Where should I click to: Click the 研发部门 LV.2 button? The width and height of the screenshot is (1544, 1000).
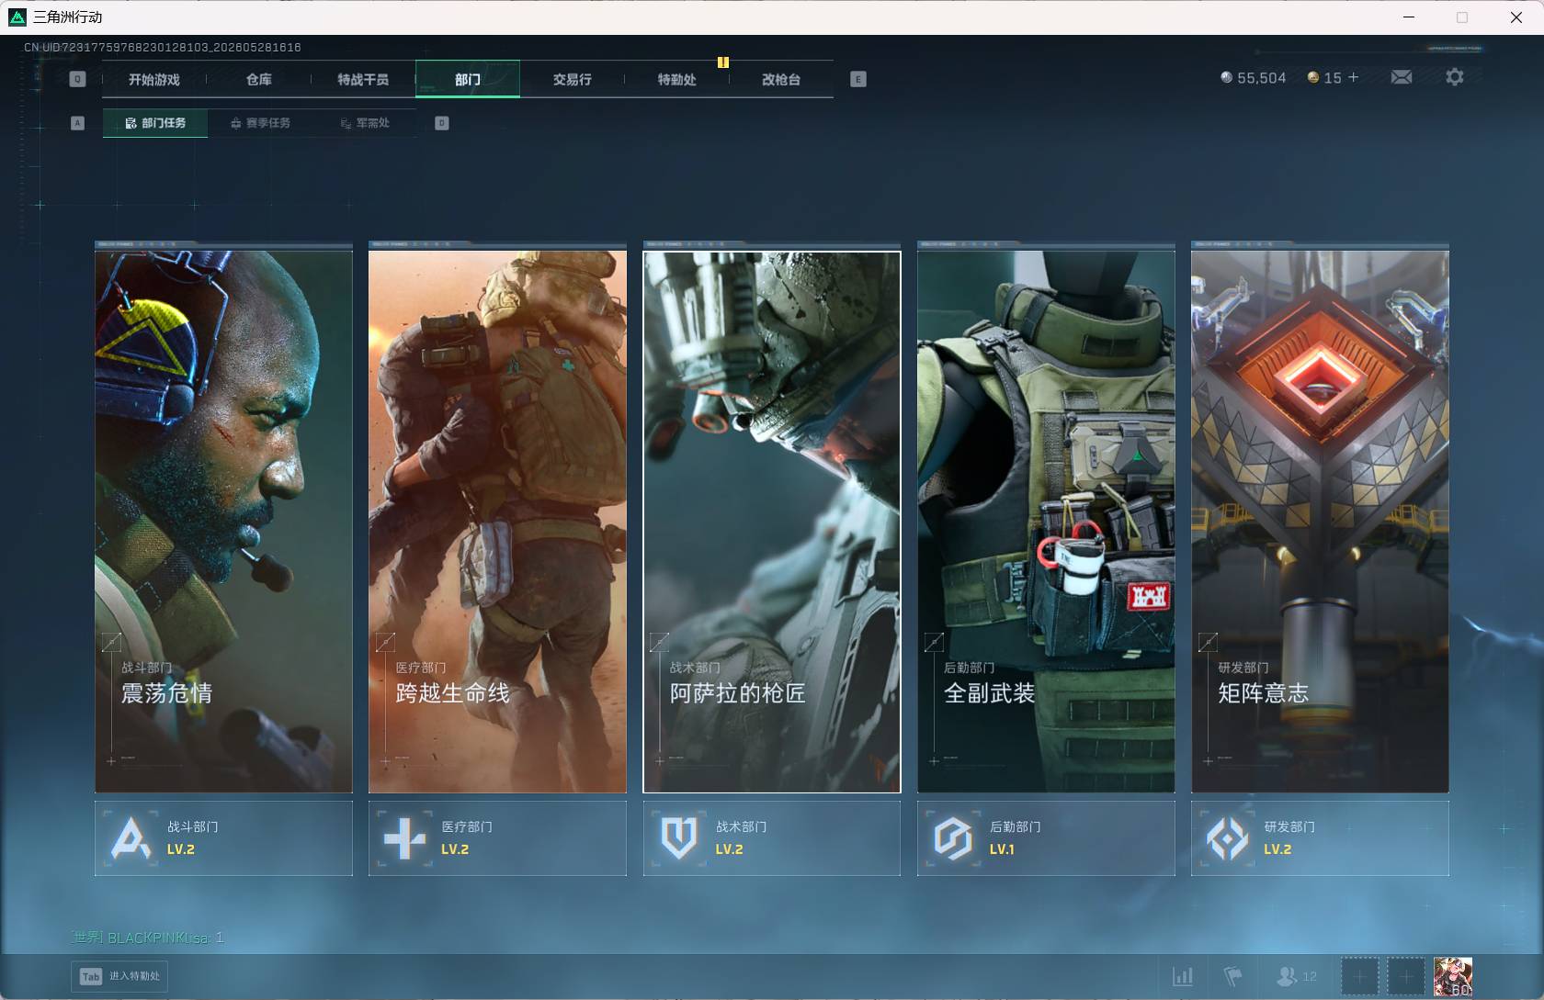pyautogui.click(x=1320, y=838)
